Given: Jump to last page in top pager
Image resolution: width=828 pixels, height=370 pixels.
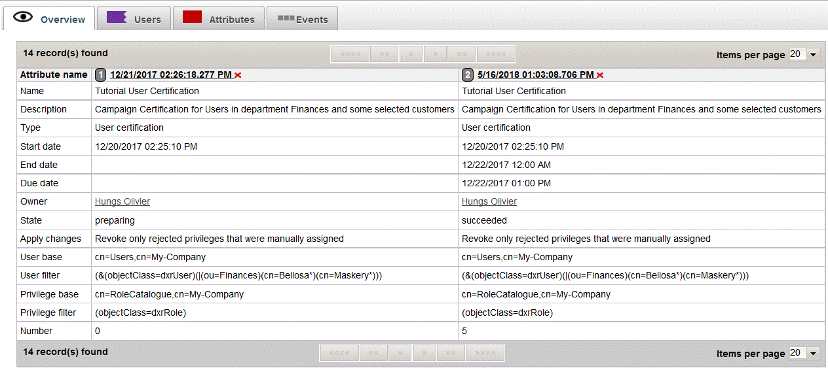Looking at the screenshot, I should pos(496,54).
